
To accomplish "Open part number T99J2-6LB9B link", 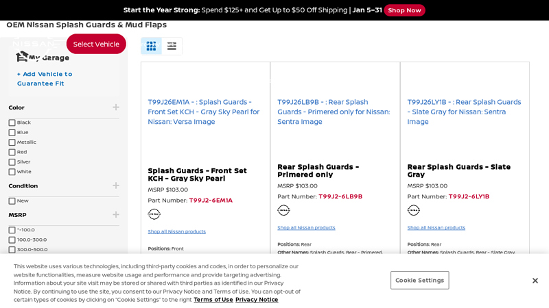I will pos(340,196).
